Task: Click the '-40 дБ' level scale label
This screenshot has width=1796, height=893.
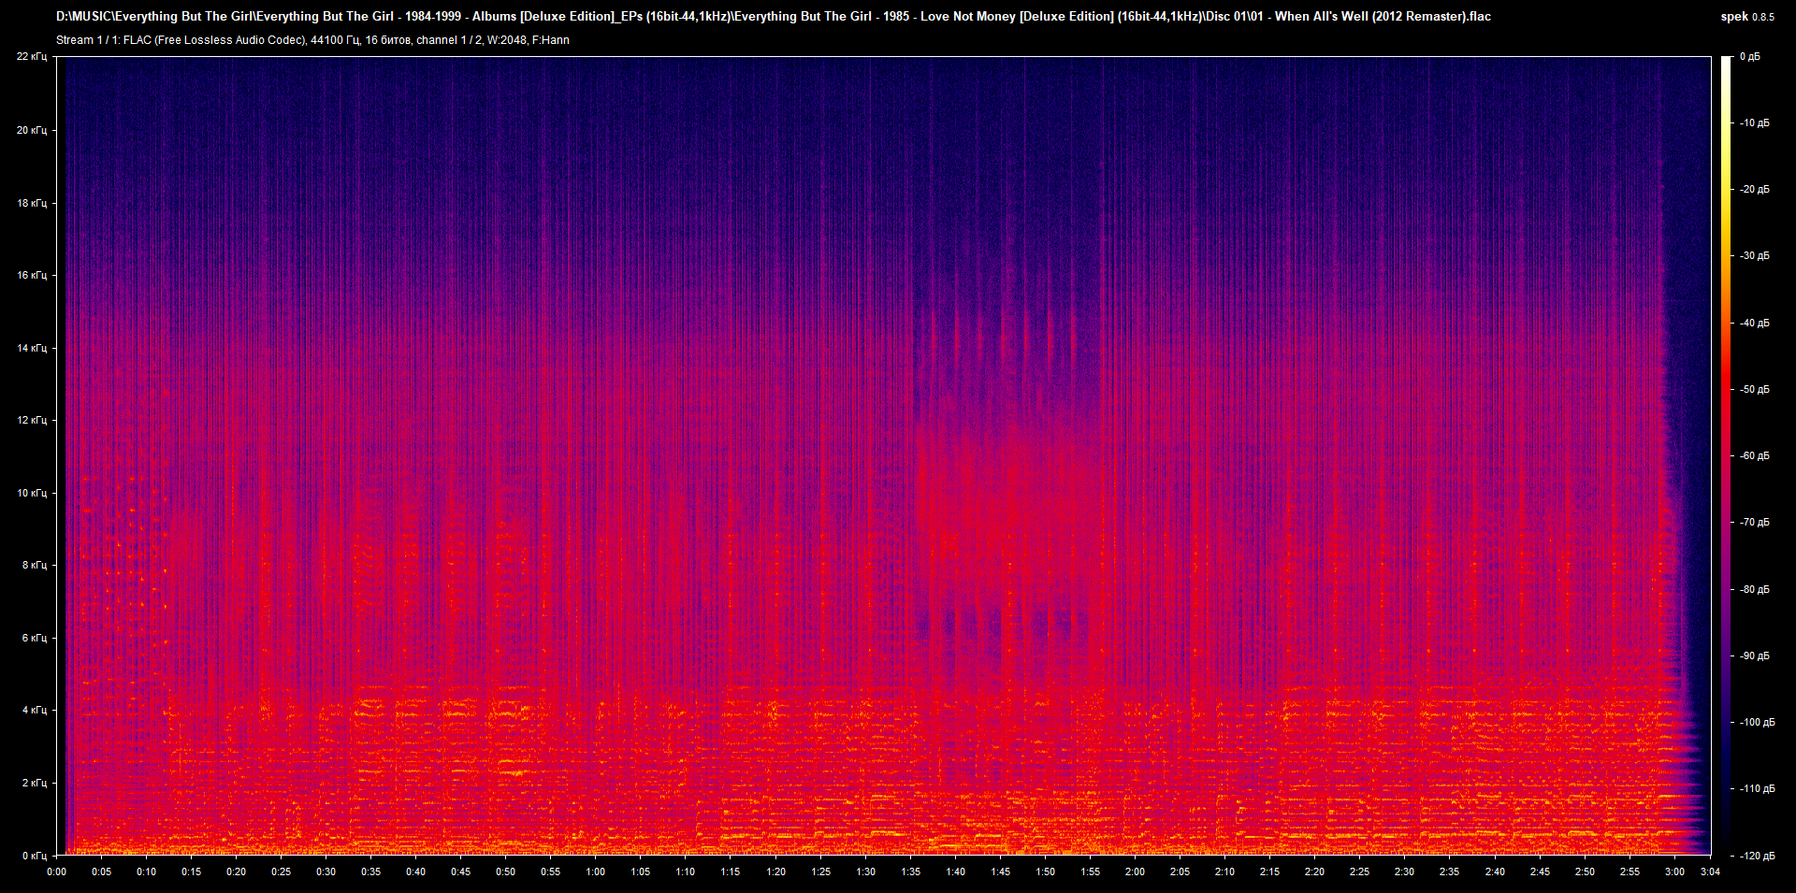Action: click(1754, 323)
